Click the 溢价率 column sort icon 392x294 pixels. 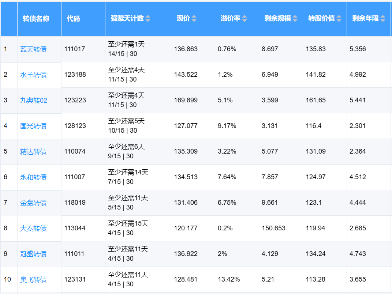click(244, 19)
